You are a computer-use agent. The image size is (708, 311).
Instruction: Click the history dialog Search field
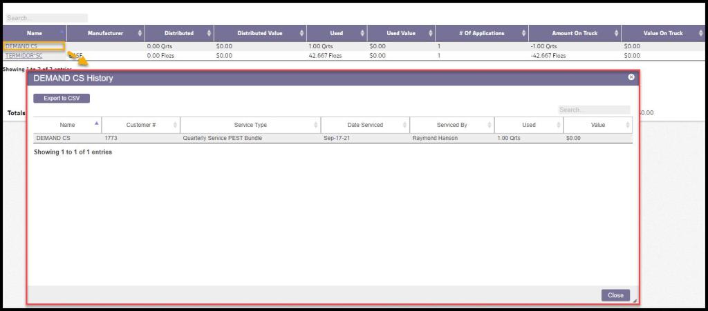tap(594, 110)
